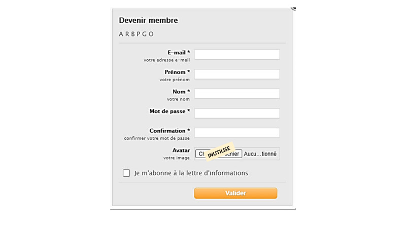Click the INUTILISE sticker on Avatar
The width and height of the screenshot is (406, 228).
coord(219,150)
